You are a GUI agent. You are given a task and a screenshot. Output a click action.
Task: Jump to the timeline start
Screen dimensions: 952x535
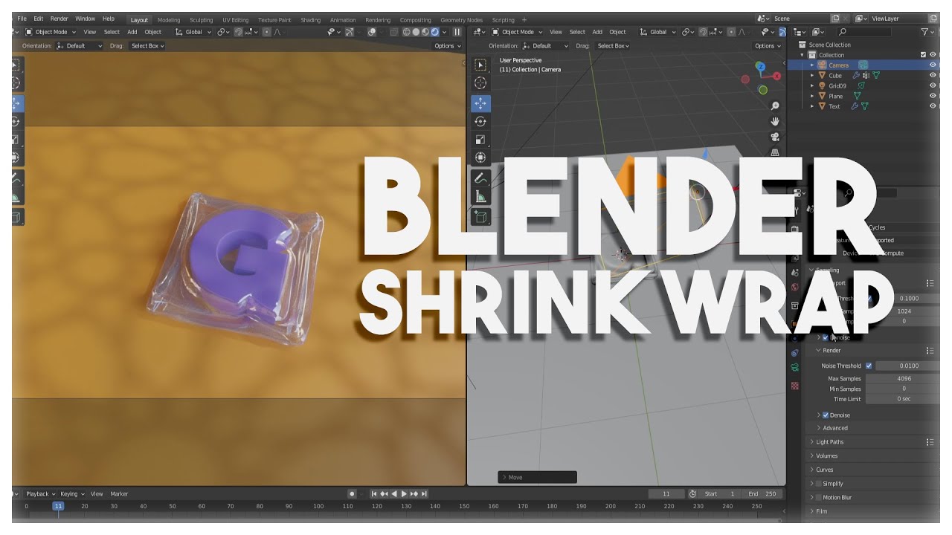pyautogui.click(x=375, y=493)
